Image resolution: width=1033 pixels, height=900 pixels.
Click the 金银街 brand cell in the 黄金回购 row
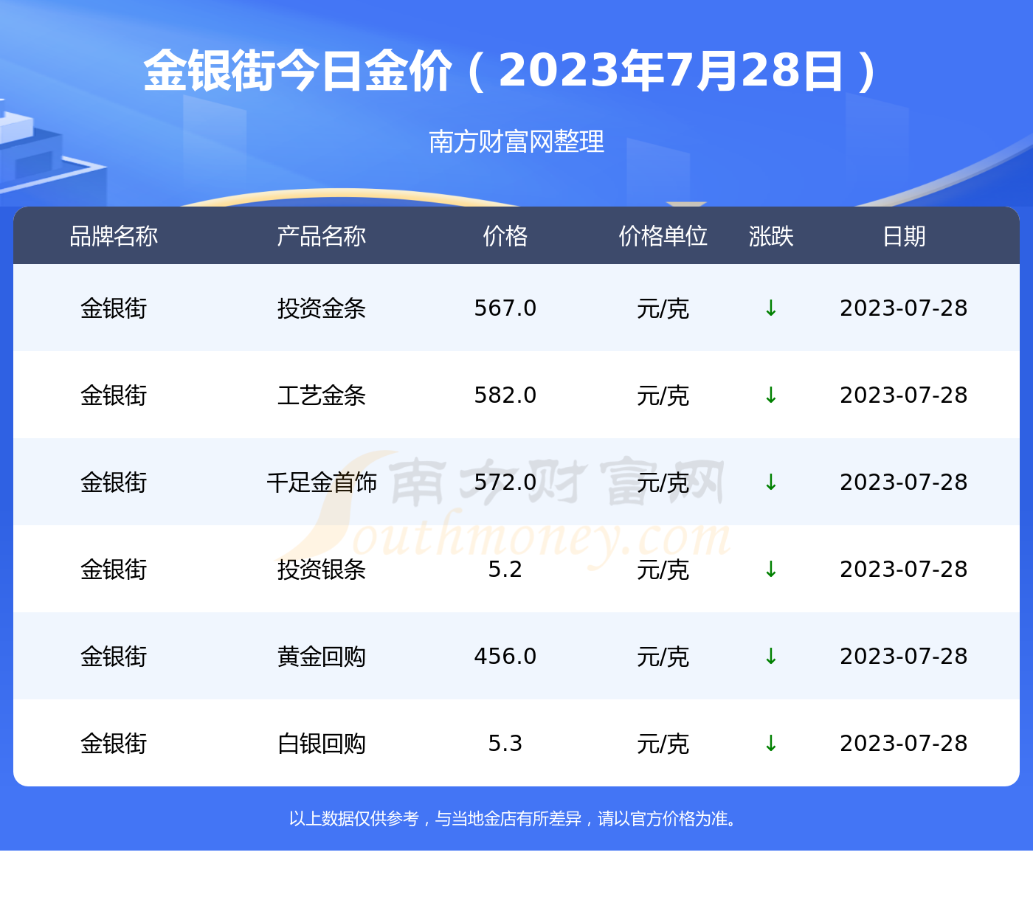pos(114,657)
